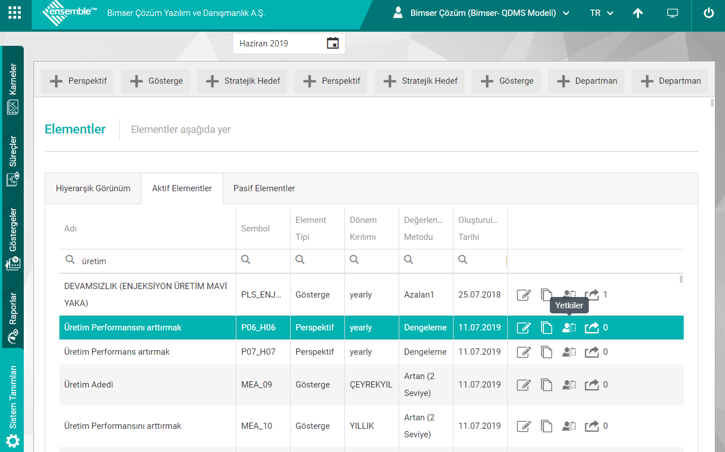Image resolution: width=725 pixels, height=452 pixels.
Task: Click the first Departman add button
Action: [586, 81]
